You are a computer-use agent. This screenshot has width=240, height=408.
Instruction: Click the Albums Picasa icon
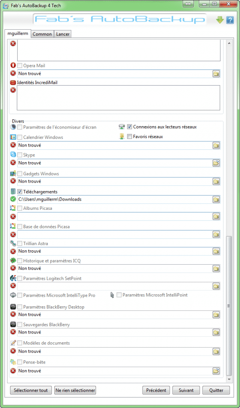point(13,208)
